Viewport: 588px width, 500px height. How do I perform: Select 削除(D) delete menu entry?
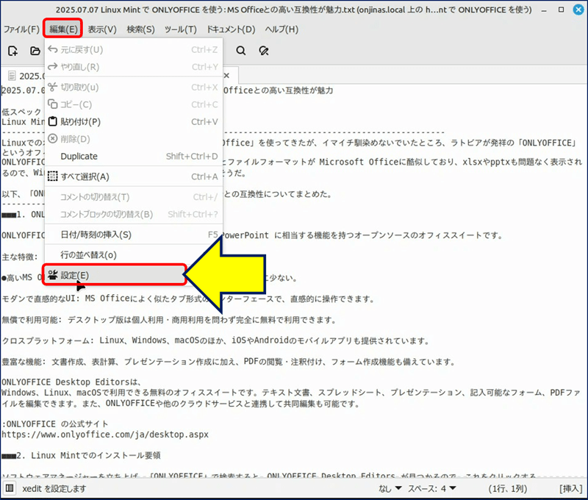pos(134,139)
